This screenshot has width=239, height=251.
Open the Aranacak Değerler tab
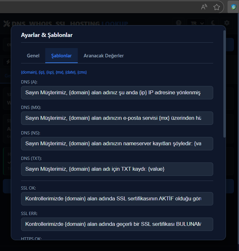click(104, 56)
